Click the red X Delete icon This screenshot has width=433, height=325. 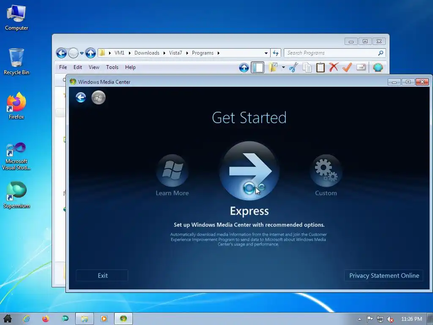pos(334,67)
